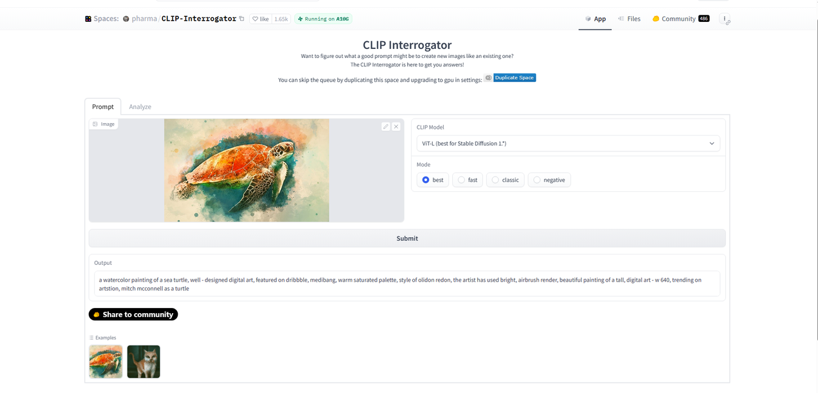Click the heart like button
The width and height of the screenshot is (818, 393).
click(260, 19)
